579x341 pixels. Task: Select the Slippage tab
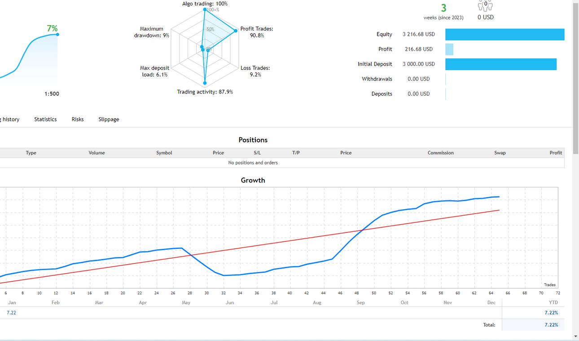pyautogui.click(x=109, y=120)
